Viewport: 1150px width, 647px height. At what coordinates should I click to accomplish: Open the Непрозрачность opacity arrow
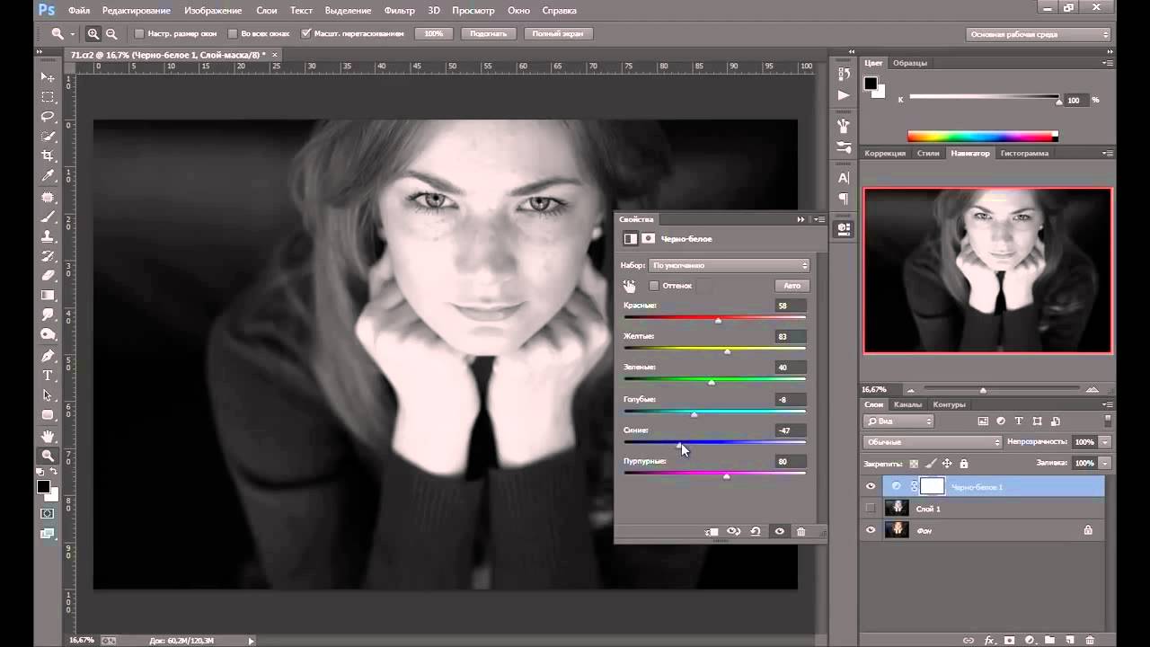click(1105, 442)
